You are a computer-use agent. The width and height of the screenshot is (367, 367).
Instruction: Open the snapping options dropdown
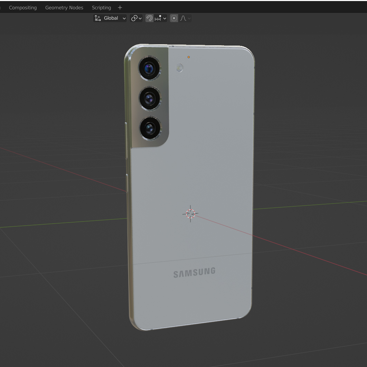pyautogui.click(x=161, y=18)
